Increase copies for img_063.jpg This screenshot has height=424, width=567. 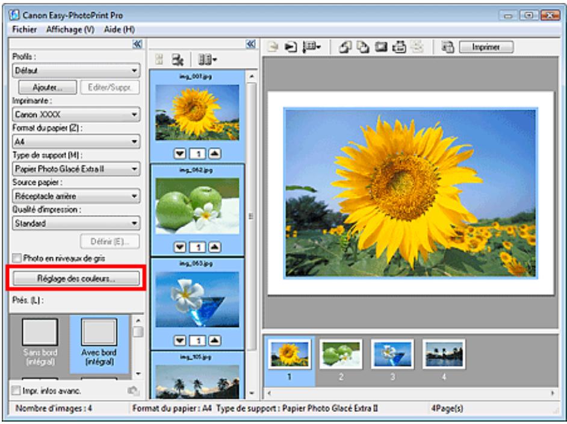click(x=215, y=340)
